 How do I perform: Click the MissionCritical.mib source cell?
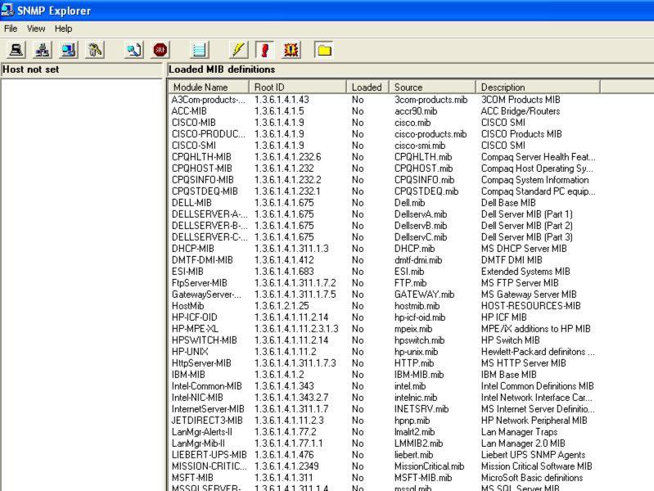pos(429,466)
